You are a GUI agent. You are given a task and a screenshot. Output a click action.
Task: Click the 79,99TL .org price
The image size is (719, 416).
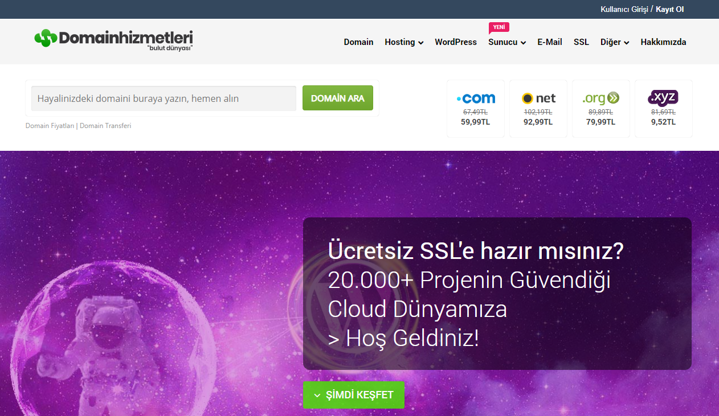(601, 122)
